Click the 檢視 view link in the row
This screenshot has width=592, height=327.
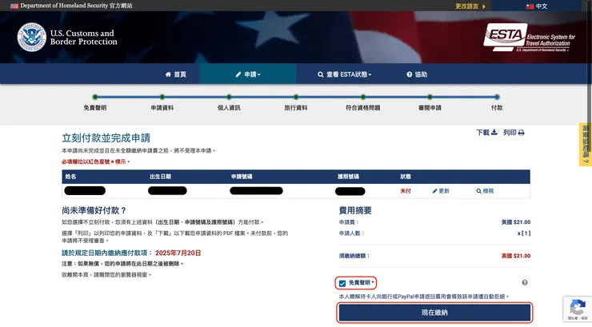pos(485,191)
